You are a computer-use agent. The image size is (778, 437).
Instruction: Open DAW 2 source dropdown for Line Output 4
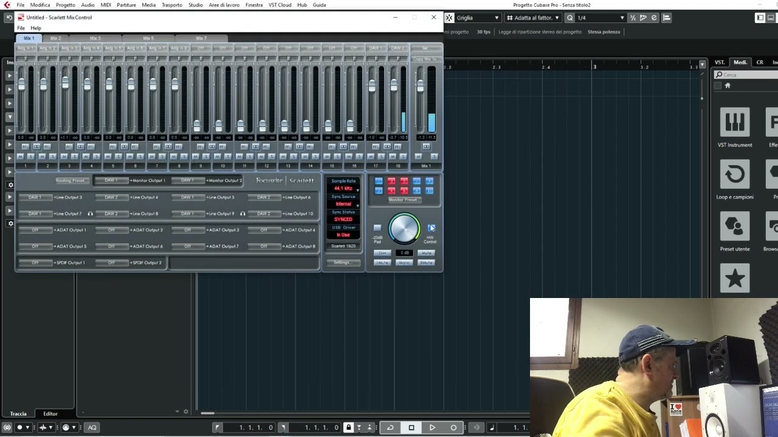click(111, 197)
